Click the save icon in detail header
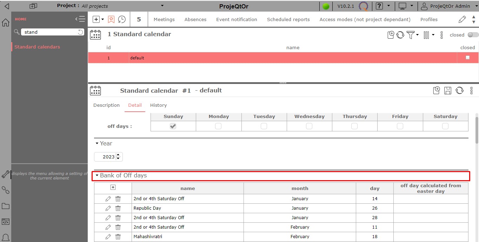 (x=448, y=91)
